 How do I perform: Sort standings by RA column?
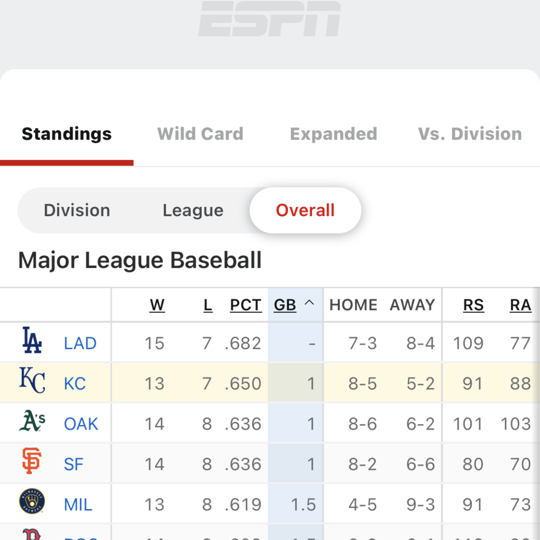(x=520, y=305)
